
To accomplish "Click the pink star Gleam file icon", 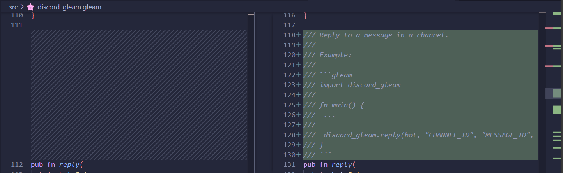I will 30,7.
